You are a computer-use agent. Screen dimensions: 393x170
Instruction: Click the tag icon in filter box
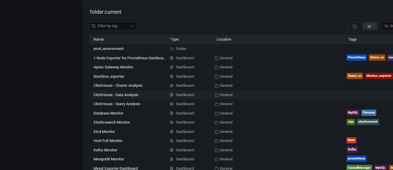94,26
